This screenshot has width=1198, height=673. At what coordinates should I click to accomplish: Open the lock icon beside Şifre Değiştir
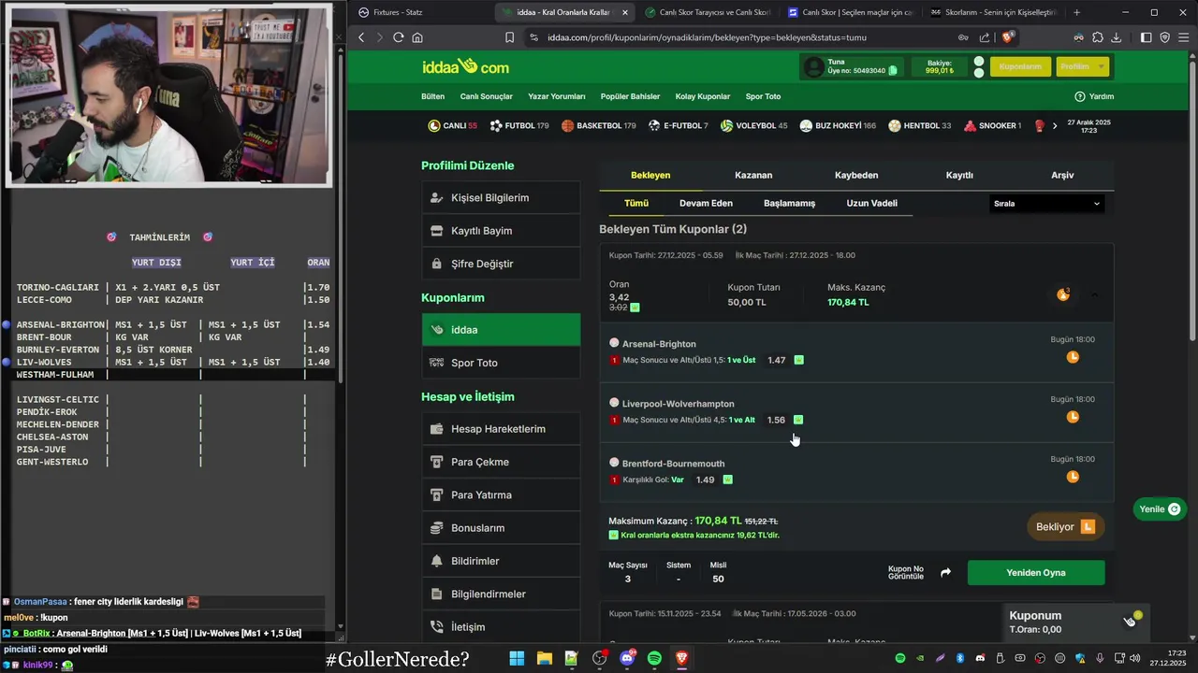436,264
